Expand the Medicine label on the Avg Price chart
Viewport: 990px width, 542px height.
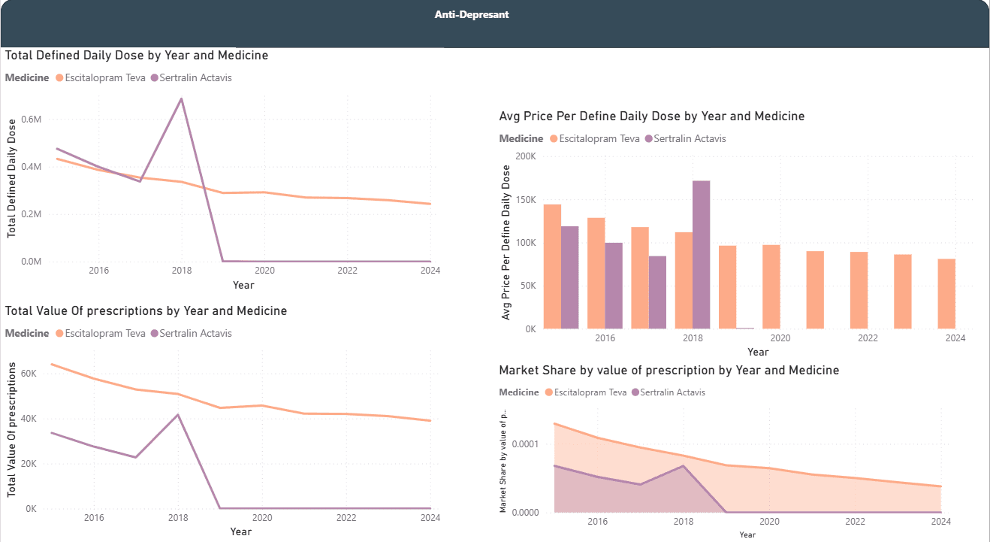521,138
